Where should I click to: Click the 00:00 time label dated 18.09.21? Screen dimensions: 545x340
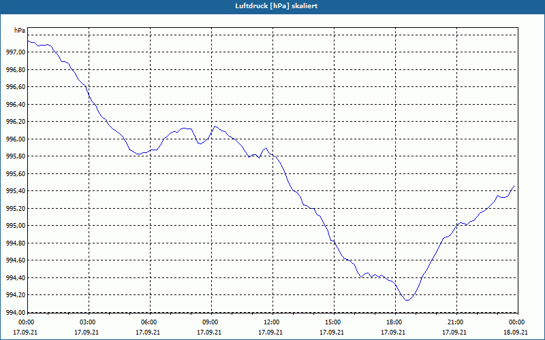516,322
